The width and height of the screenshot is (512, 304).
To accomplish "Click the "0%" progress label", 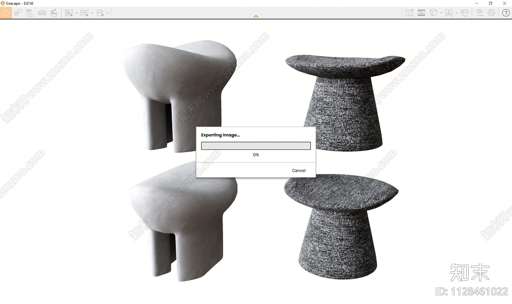I will point(256,155).
